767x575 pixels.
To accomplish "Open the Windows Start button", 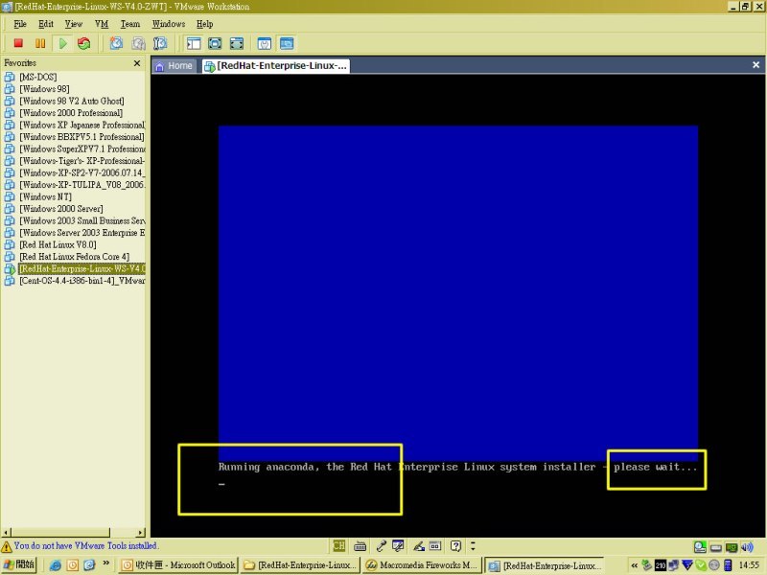I will (19, 564).
